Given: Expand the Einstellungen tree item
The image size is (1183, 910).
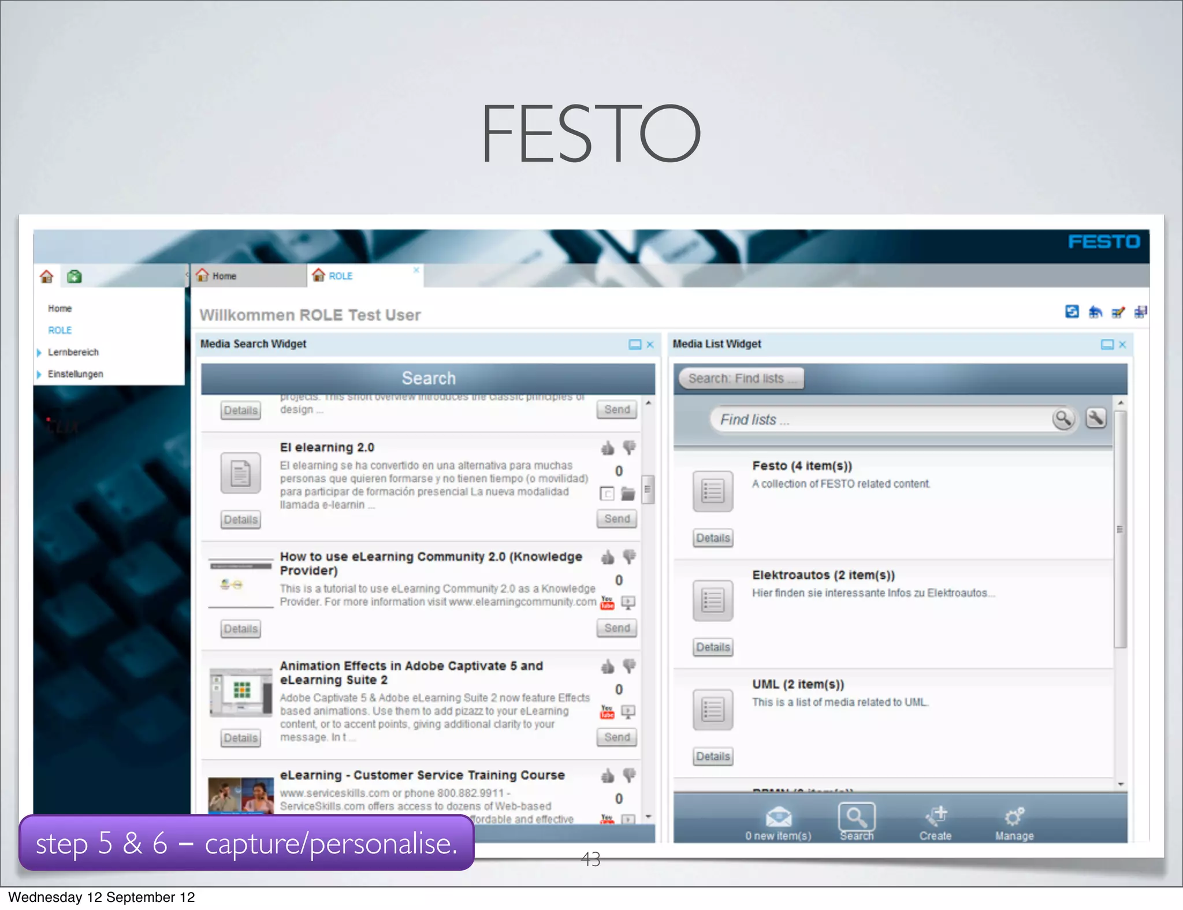Looking at the screenshot, I should pos(39,375).
